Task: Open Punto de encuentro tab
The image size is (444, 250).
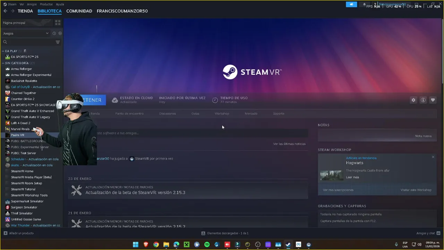Action: pos(129,114)
